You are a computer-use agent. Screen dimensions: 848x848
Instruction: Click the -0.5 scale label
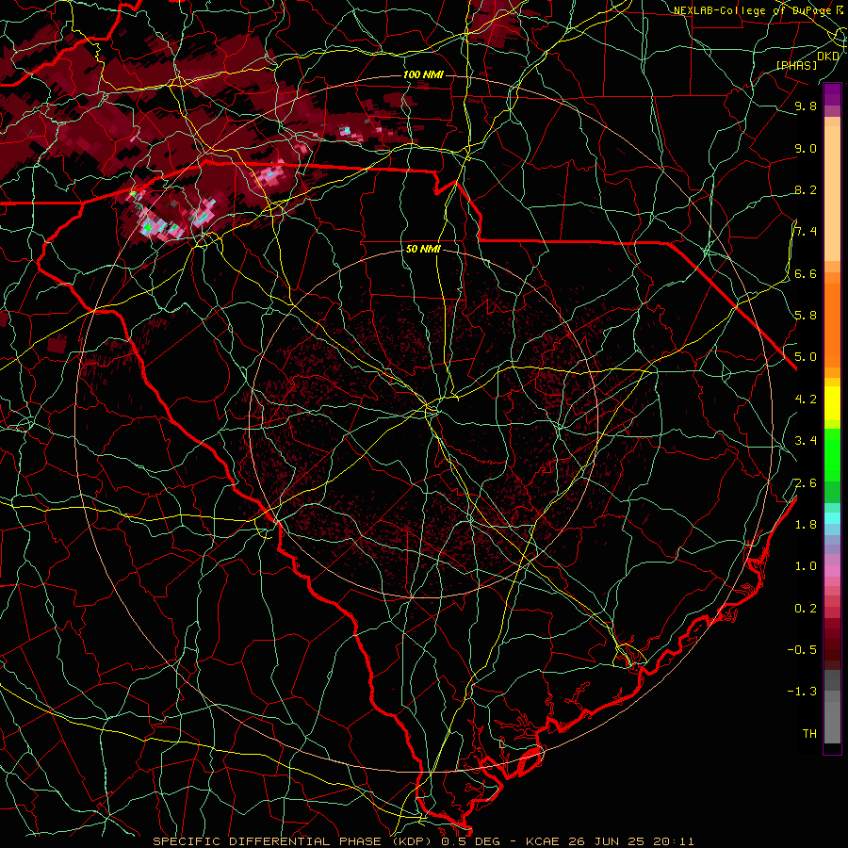(x=802, y=649)
